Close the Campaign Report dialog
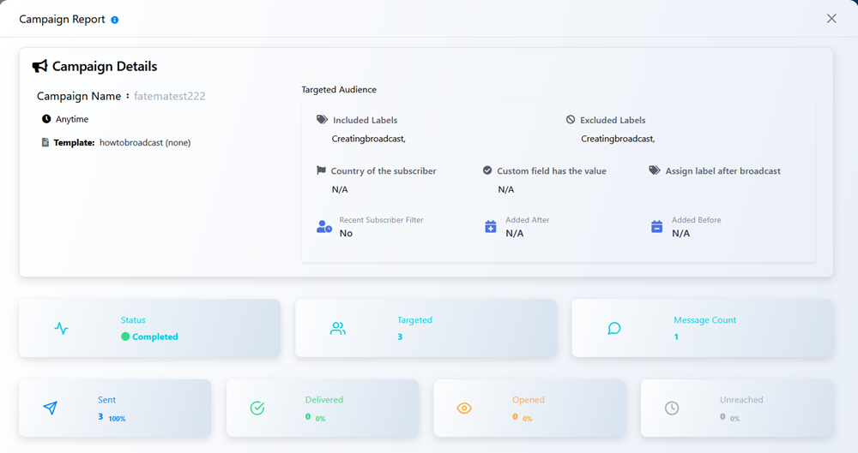Viewport: 858px width, 453px height. tap(831, 19)
